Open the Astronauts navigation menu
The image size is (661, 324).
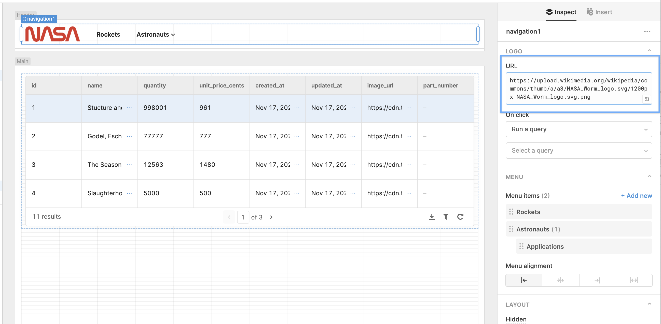pos(156,35)
